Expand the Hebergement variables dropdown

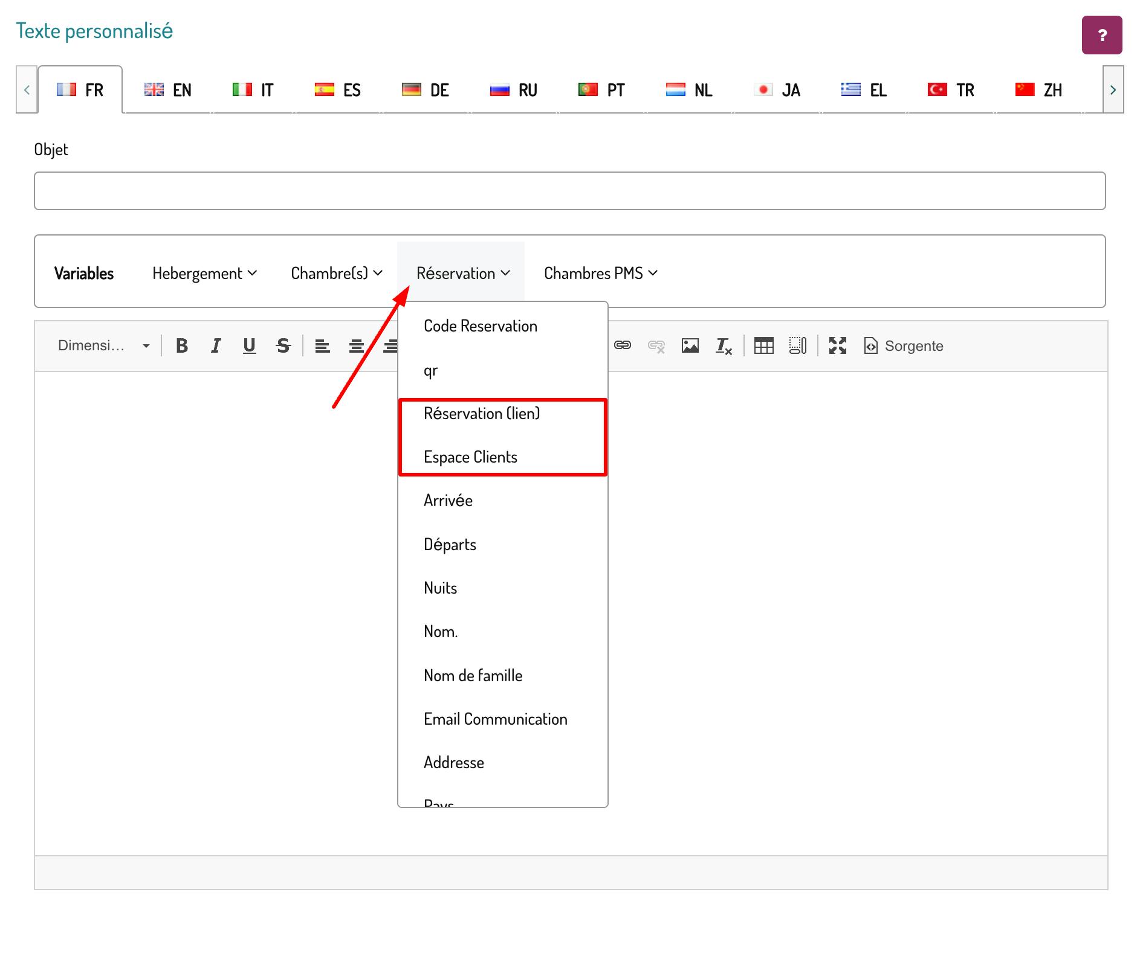click(x=204, y=274)
